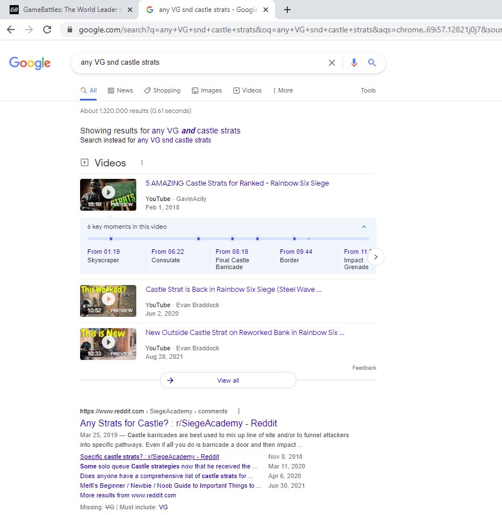
Task: Click the Google logo
Action: [x=30, y=62]
